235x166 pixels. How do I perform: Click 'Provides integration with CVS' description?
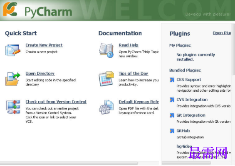pyautogui.click(x=203, y=106)
